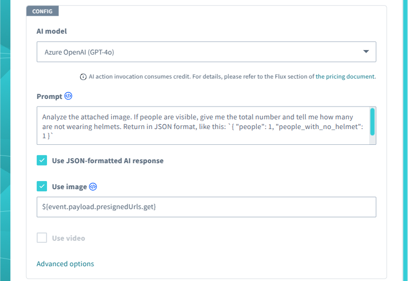This screenshot has width=408, height=281.
Task: Disable the Use image checkbox
Action: tap(42, 187)
